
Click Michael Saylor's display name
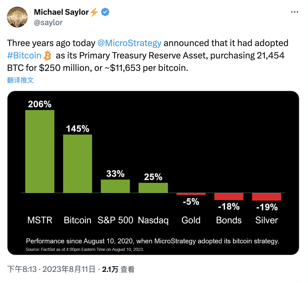pos(63,12)
